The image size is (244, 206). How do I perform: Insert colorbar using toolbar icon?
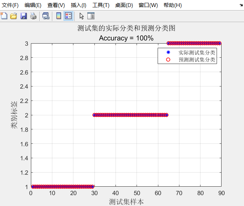(x=59, y=16)
